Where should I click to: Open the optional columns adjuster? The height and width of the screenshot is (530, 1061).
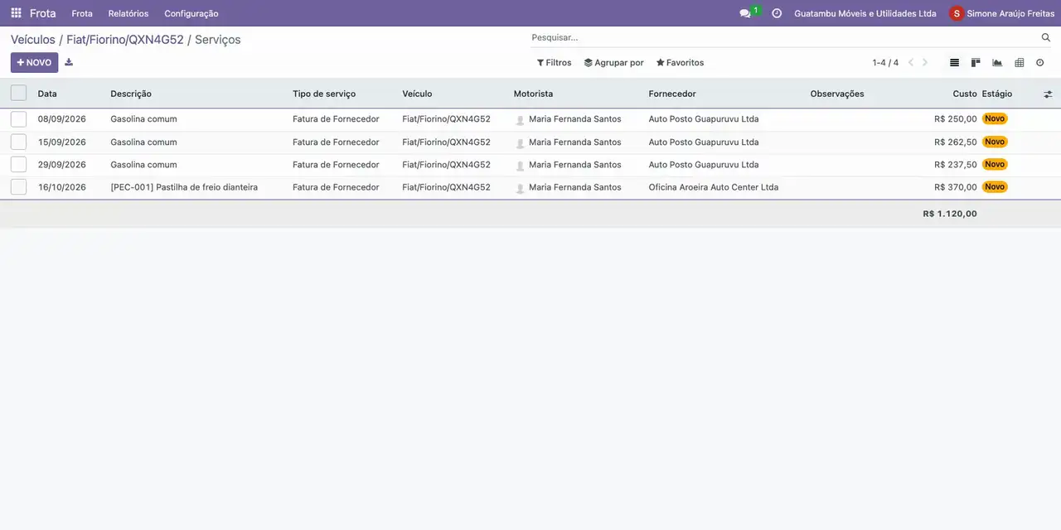point(1048,94)
